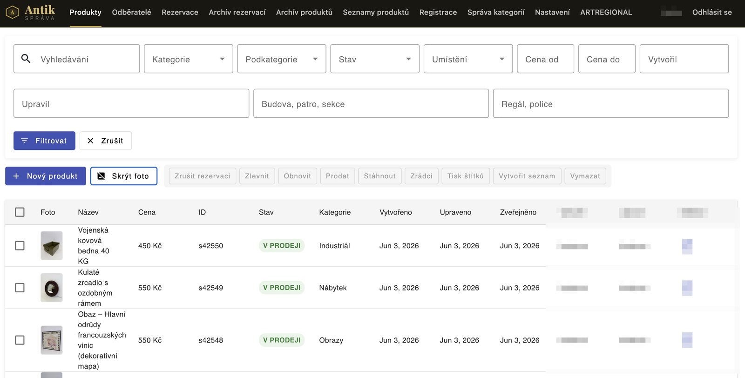Screen dimensions: 745x378
Task: Click the Zrušit rezervaci button
Action: (203, 176)
